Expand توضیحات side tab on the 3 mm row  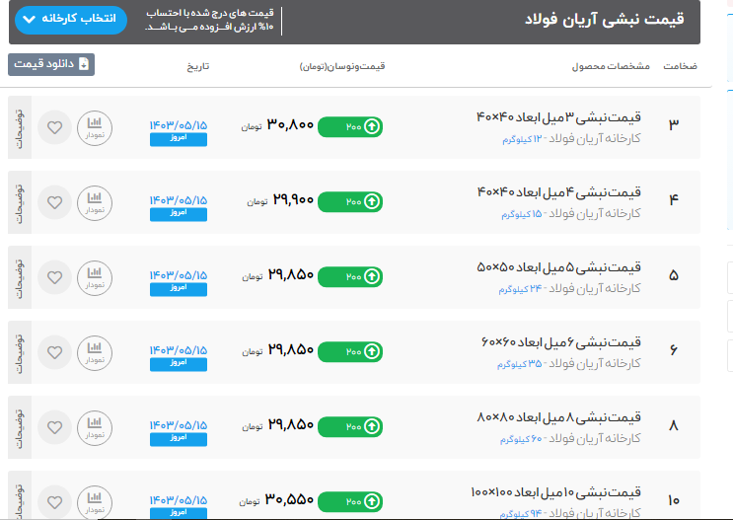coord(19,127)
